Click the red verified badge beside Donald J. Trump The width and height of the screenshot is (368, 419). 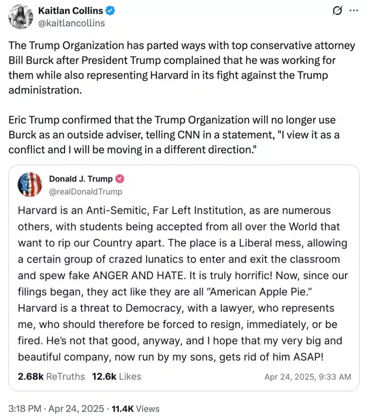pos(120,179)
